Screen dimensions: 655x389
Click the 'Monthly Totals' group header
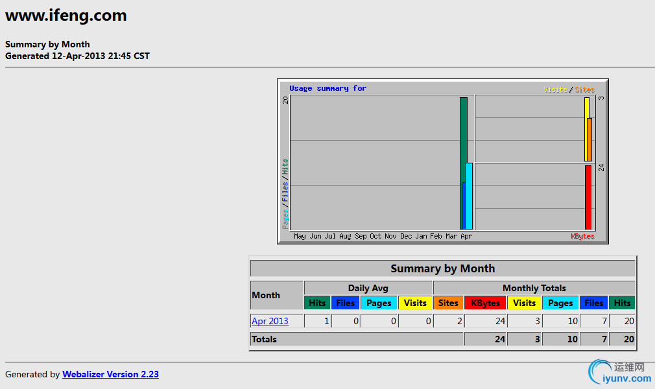point(534,288)
